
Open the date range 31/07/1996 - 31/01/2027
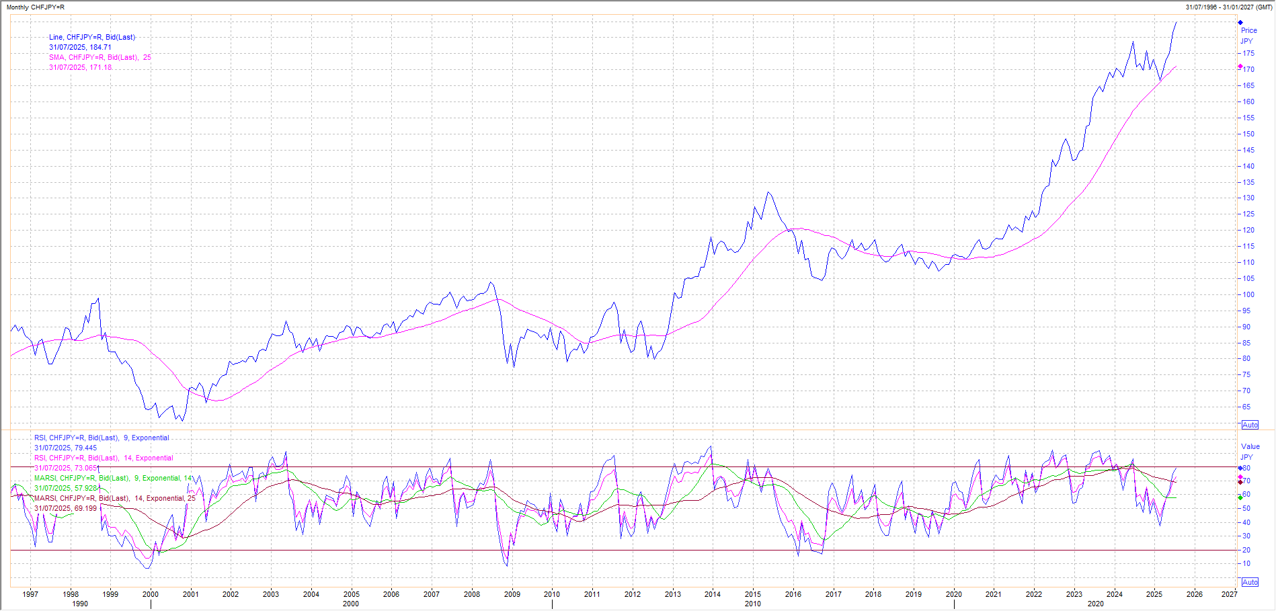pos(1228,7)
